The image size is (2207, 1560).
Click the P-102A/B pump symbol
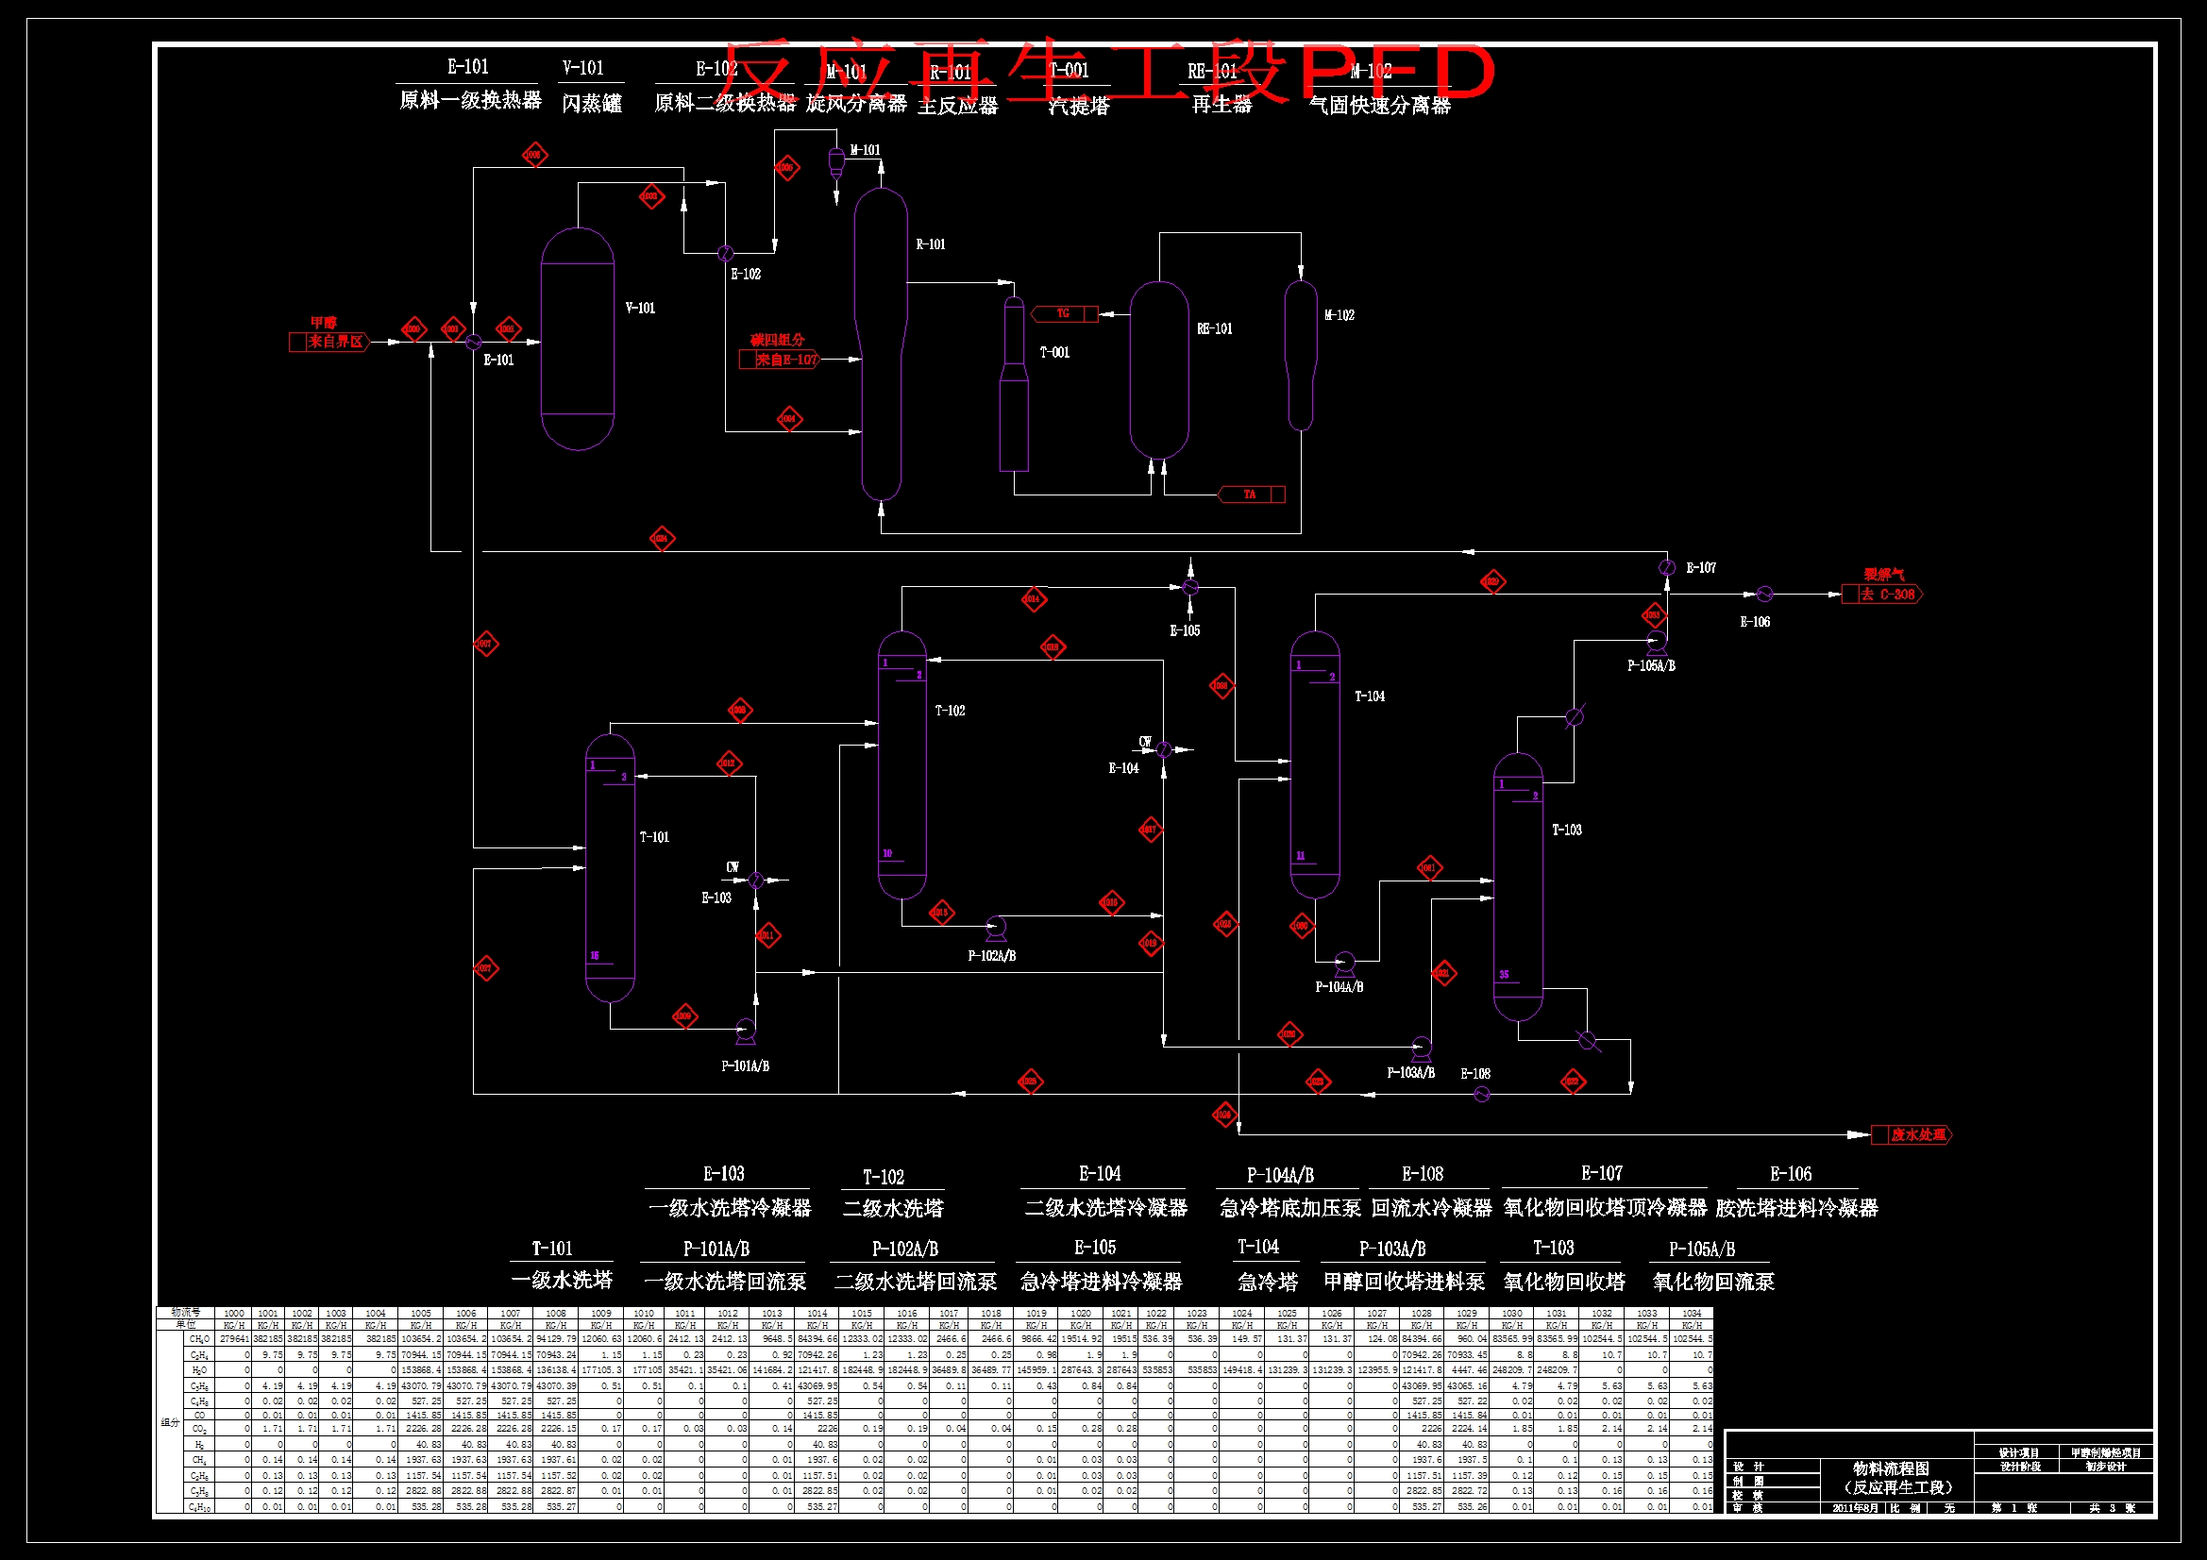point(996,928)
